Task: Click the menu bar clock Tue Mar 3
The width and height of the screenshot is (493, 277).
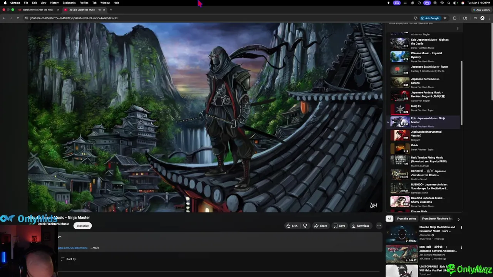Action: pos(478,3)
